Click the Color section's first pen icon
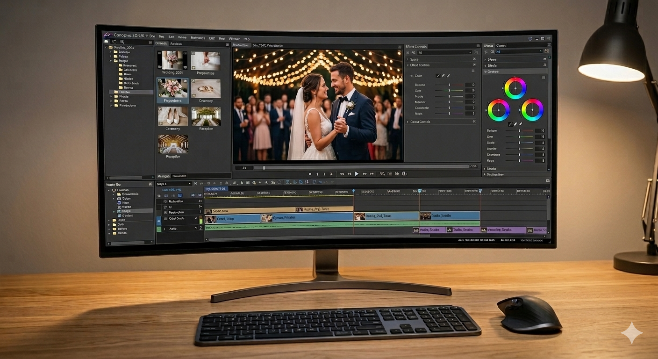The image size is (658, 359). [438, 76]
